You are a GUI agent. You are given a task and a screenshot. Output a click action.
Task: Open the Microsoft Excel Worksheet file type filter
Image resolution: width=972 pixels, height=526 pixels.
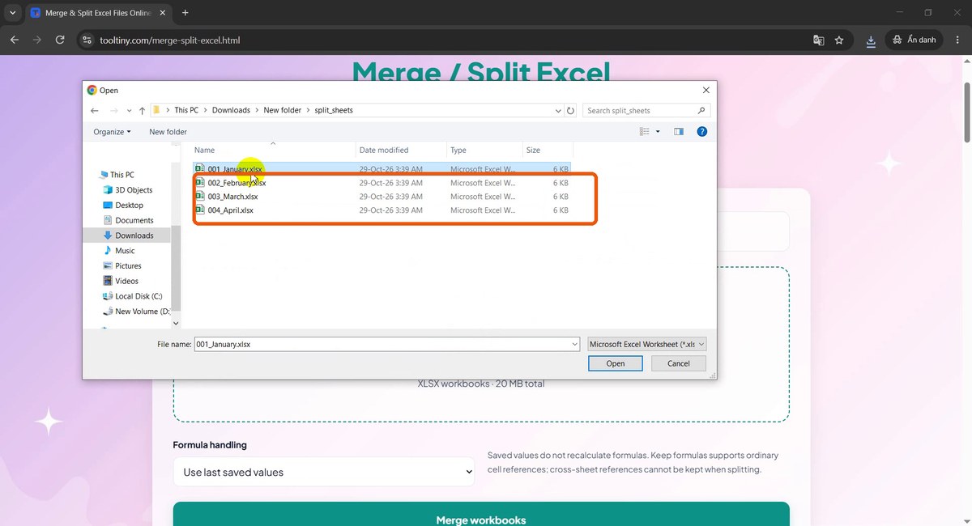647,344
